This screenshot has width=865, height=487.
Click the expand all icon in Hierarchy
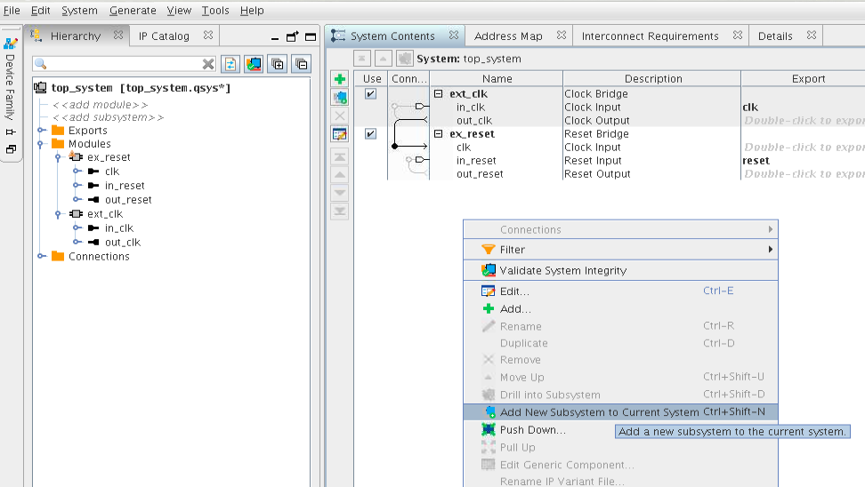click(x=278, y=64)
